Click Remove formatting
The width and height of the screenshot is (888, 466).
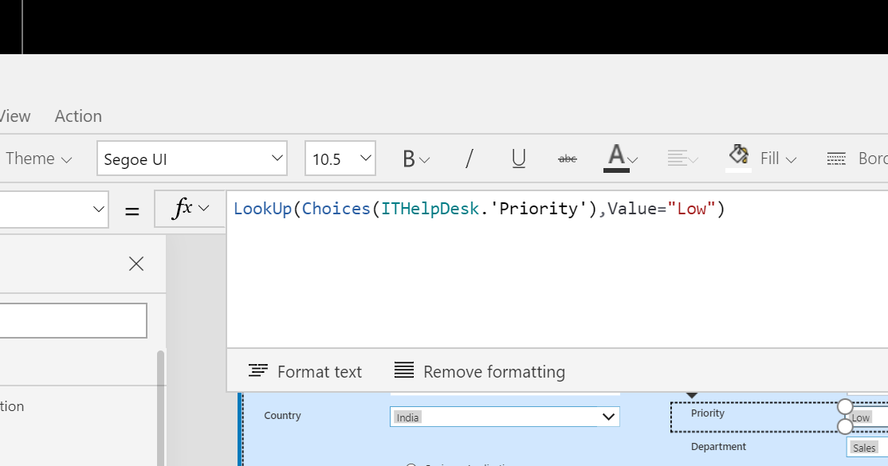pyautogui.click(x=479, y=371)
